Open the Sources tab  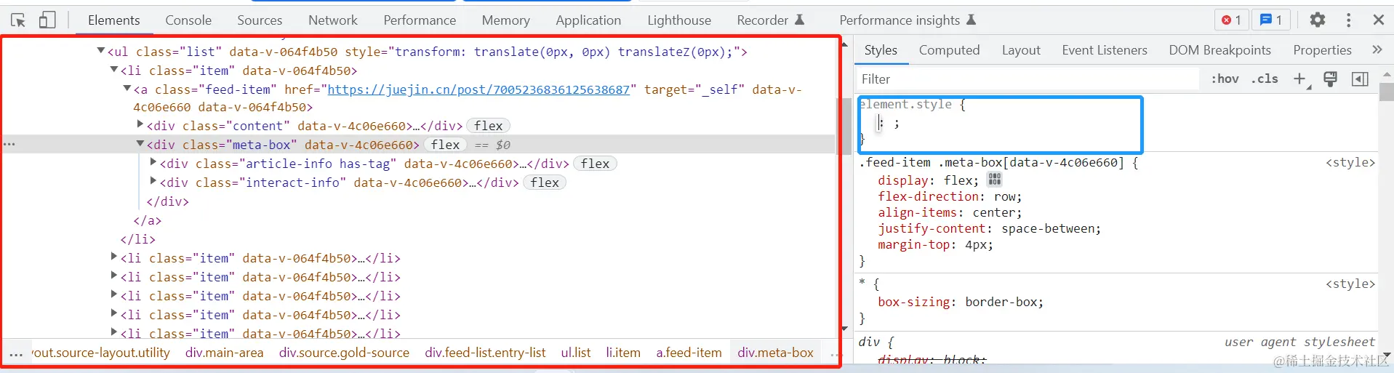[x=260, y=20]
